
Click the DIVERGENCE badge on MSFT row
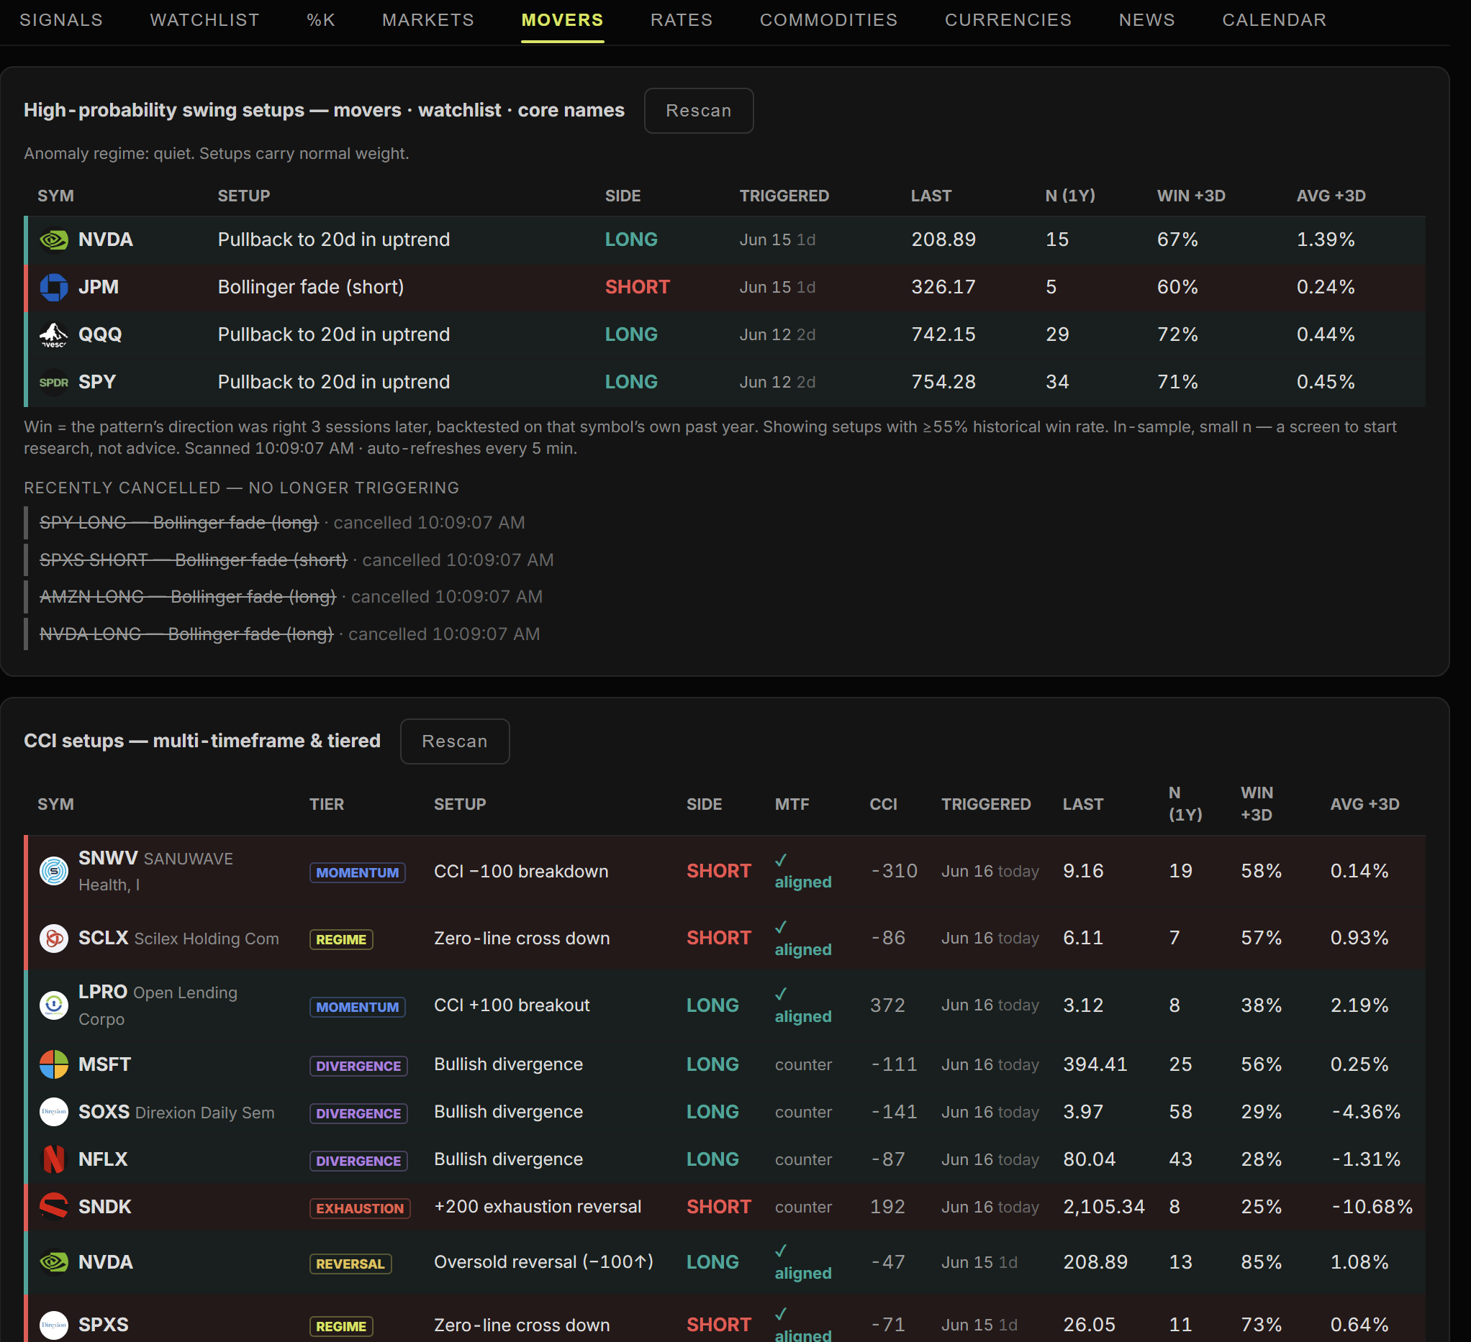[358, 1067]
